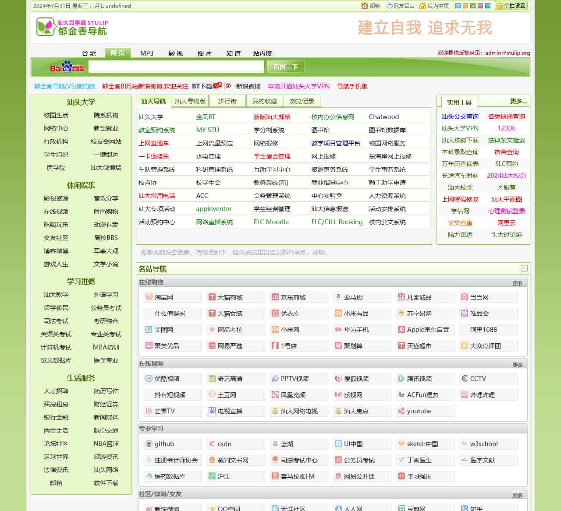Click the 网友留言 speech bubble icon

(388, 6)
